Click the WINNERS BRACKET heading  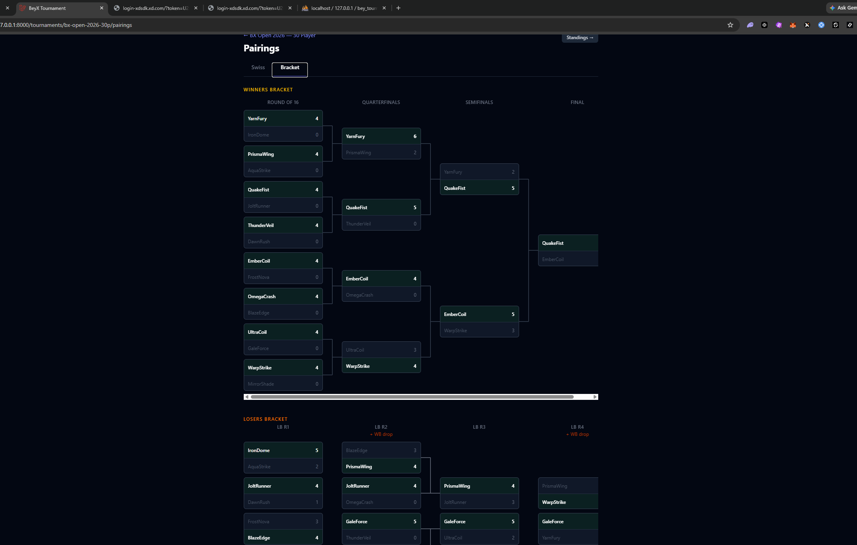(268, 90)
